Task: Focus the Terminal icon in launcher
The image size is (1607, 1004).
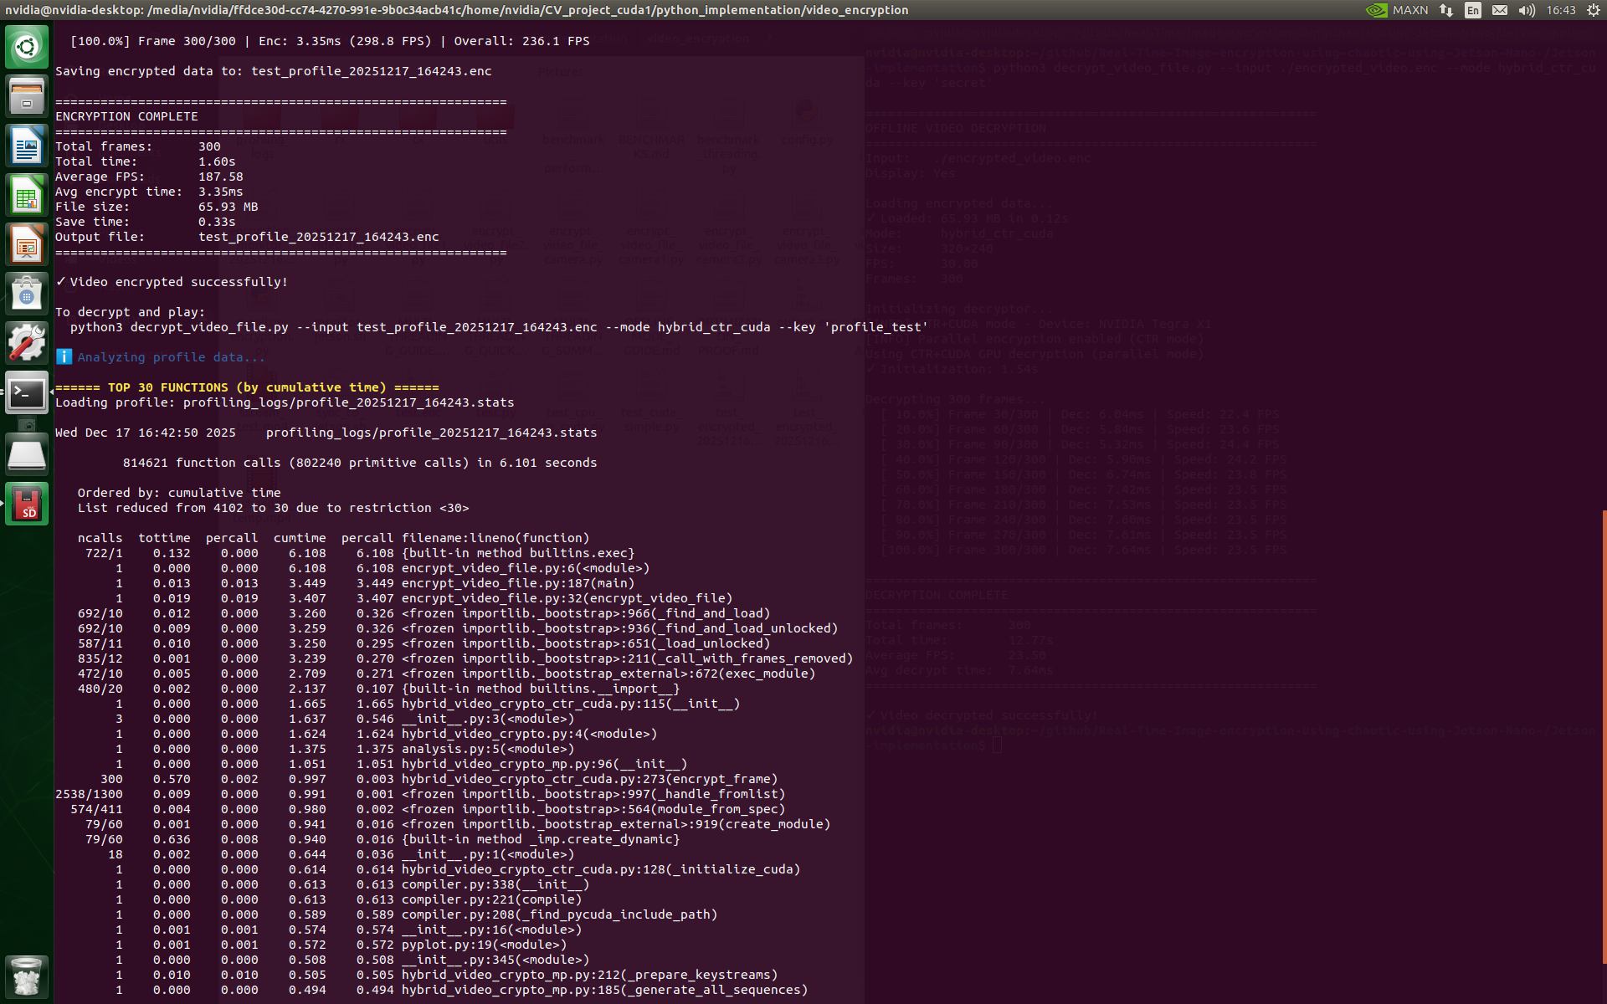Action: click(x=27, y=393)
